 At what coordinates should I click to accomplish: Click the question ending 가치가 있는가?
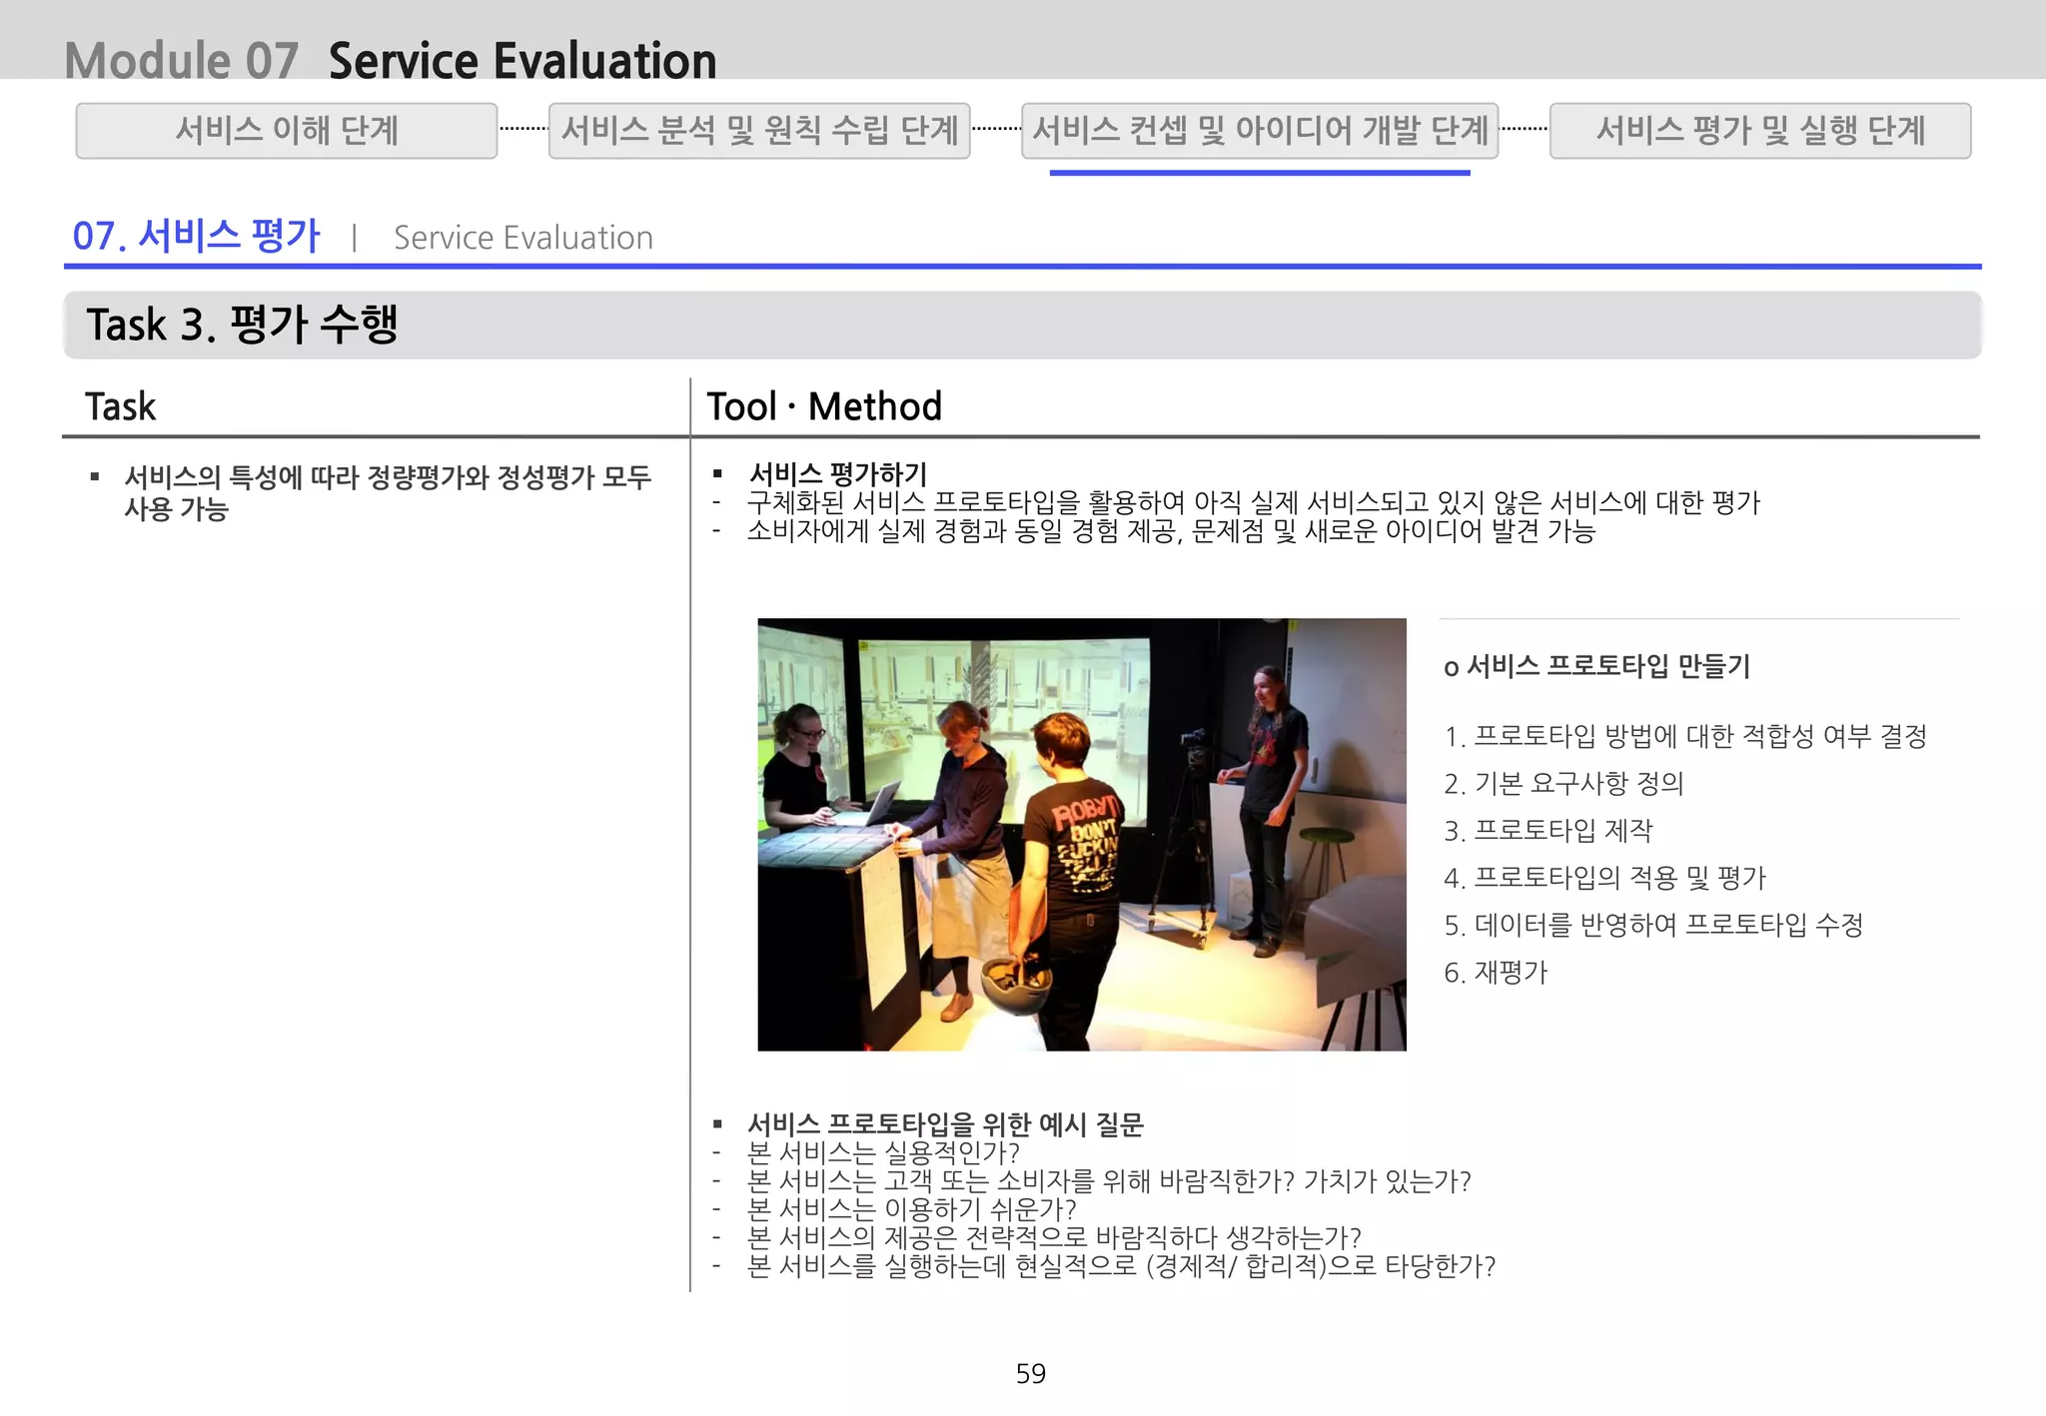[x=1109, y=1181]
